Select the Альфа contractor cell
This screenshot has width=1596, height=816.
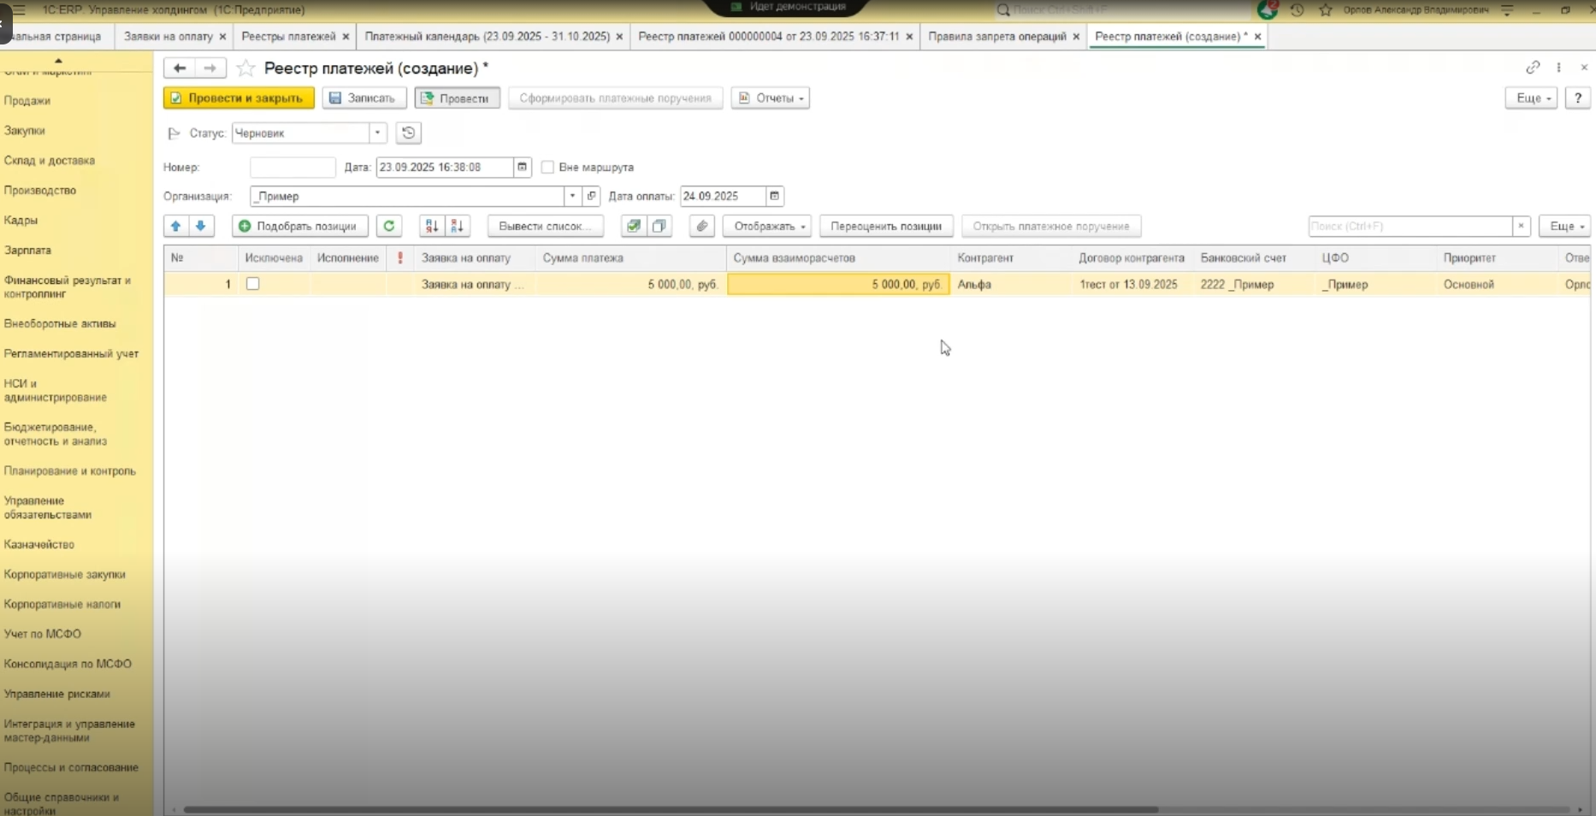tap(1011, 285)
